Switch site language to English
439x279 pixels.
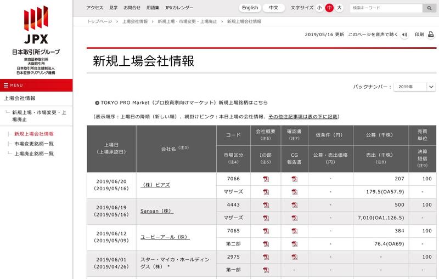point(250,8)
